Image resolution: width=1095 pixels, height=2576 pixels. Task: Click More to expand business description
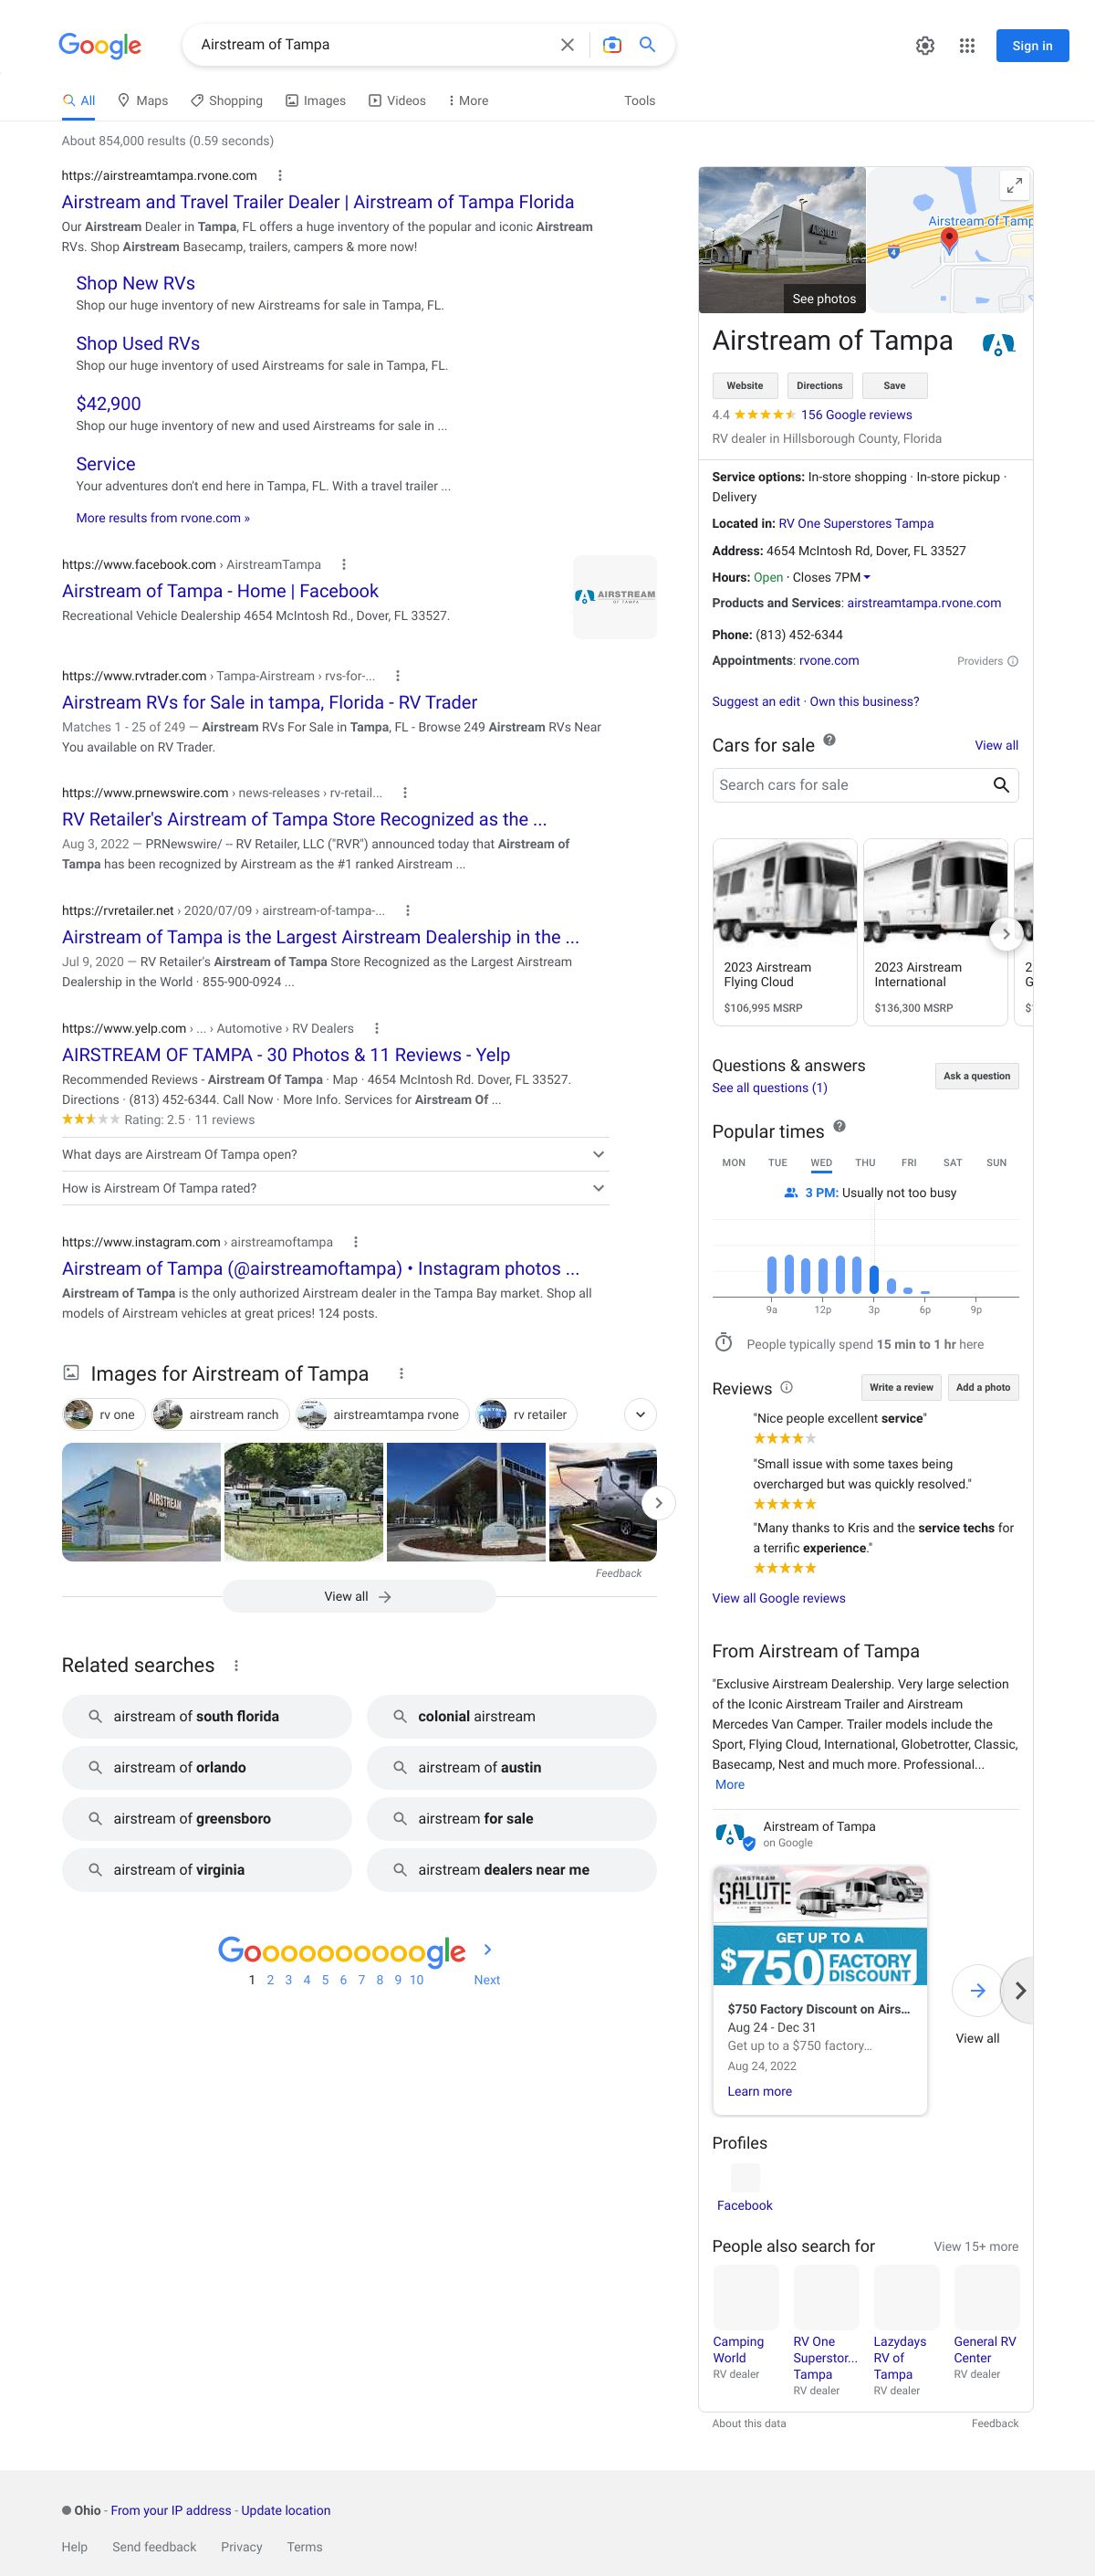point(729,1785)
